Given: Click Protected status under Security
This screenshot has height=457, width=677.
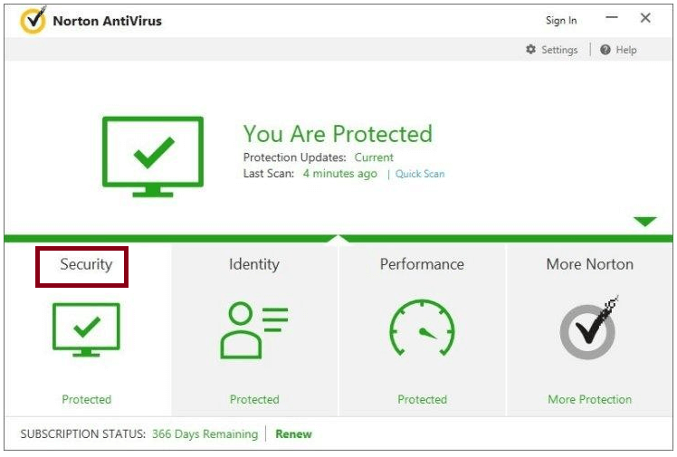Looking at the screenshot, I should pyautogui.click(x=86, y=399).
